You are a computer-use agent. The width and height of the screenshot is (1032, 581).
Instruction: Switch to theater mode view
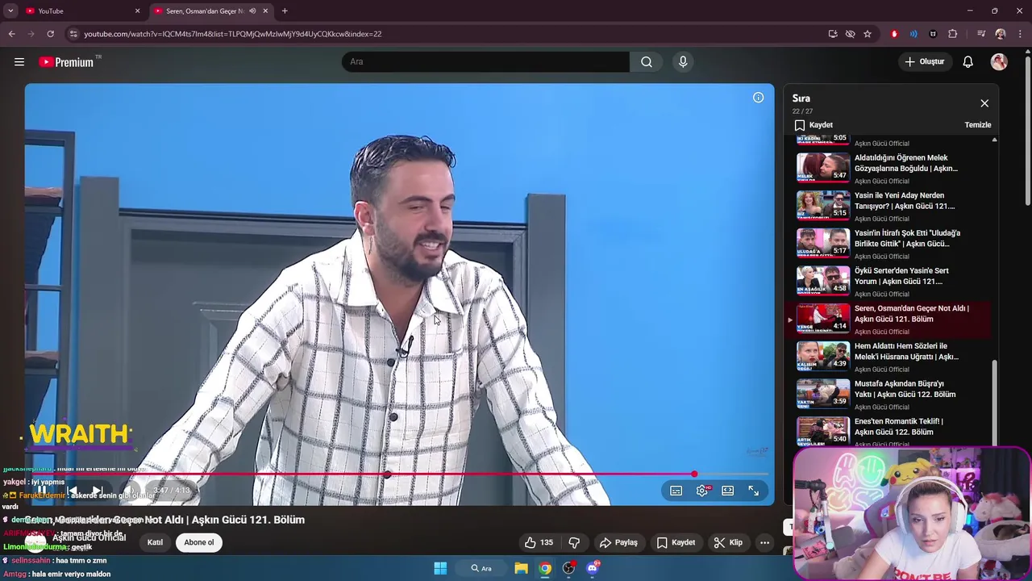point(727,491)
